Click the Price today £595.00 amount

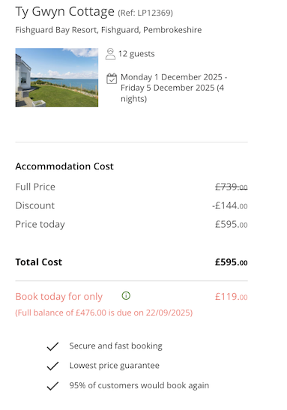coord(231,224)
